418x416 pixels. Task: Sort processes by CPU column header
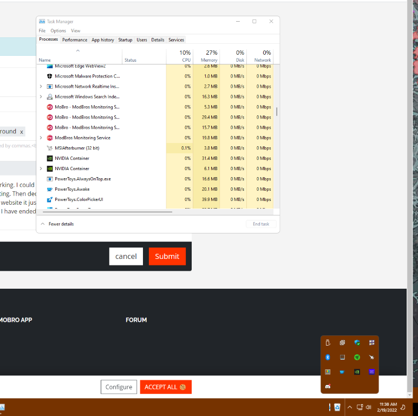pyautogui.click(x=180, y=56)
